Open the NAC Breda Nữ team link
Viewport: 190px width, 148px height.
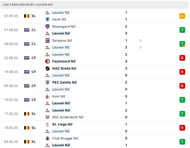(x=64, y=68)
